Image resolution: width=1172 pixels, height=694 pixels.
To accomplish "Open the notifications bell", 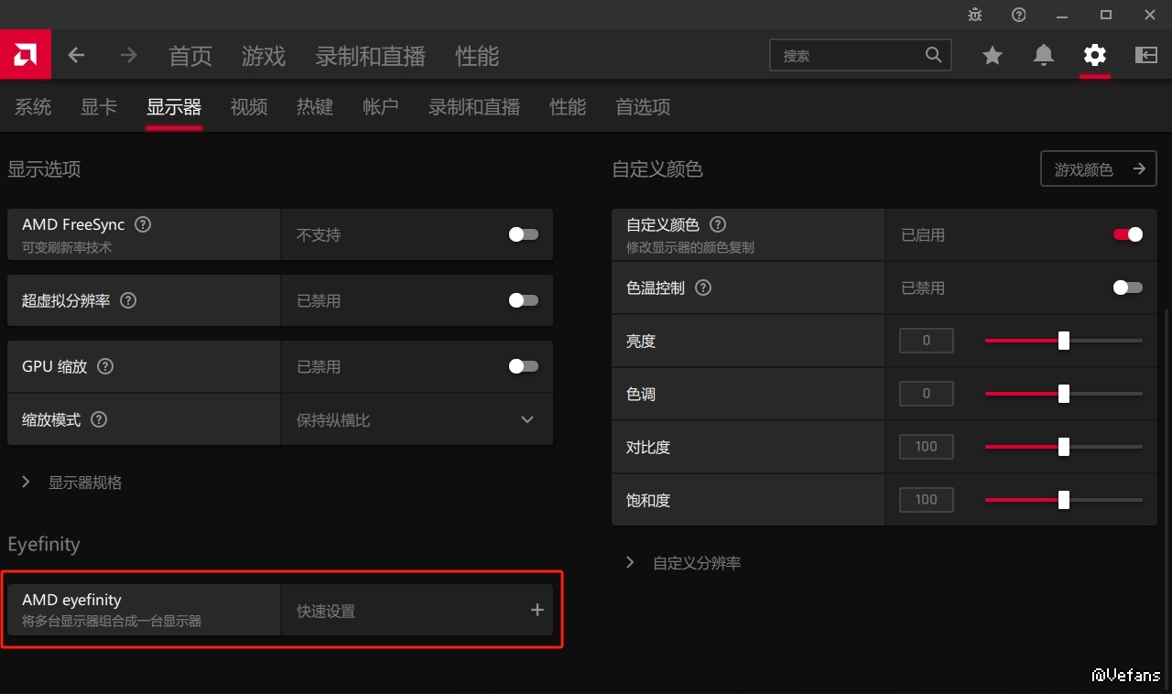I will pos(1043,56).
